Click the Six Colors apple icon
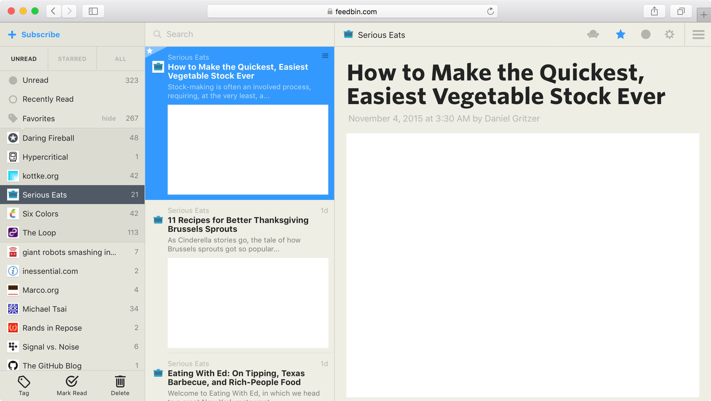The width and height of the screenshot is (711, 401). point(13,214)
